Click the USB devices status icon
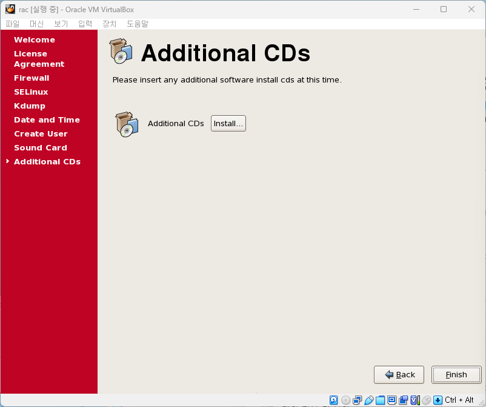The image size is (486, 407). pyautogui.click(x=369, y=400)
